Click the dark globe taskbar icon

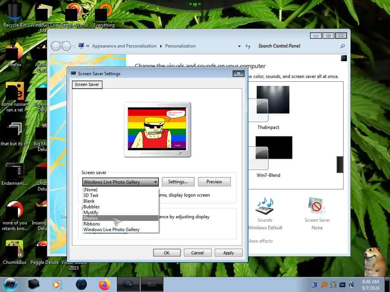tap(82, 284)
